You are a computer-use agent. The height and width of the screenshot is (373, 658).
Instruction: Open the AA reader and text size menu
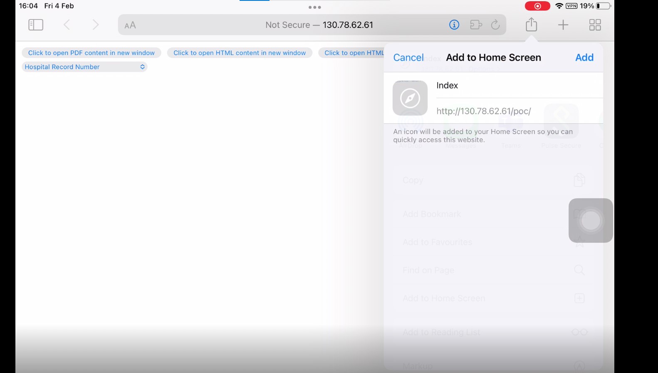click(130, 25)
